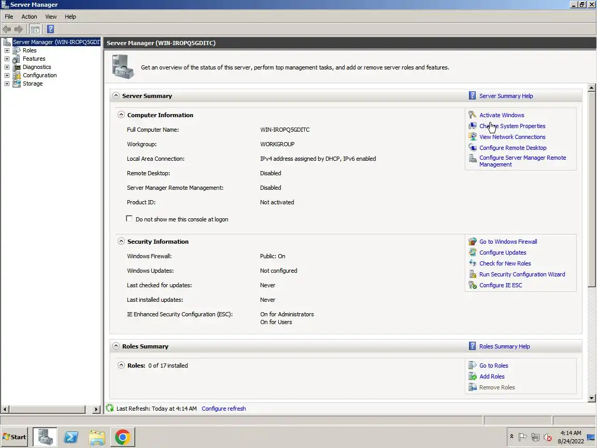The height and width of the screenshot is (448, 597).
Task: Click the Check for New Roles icon
Action: pyautogui.click(x=472, y=263)
